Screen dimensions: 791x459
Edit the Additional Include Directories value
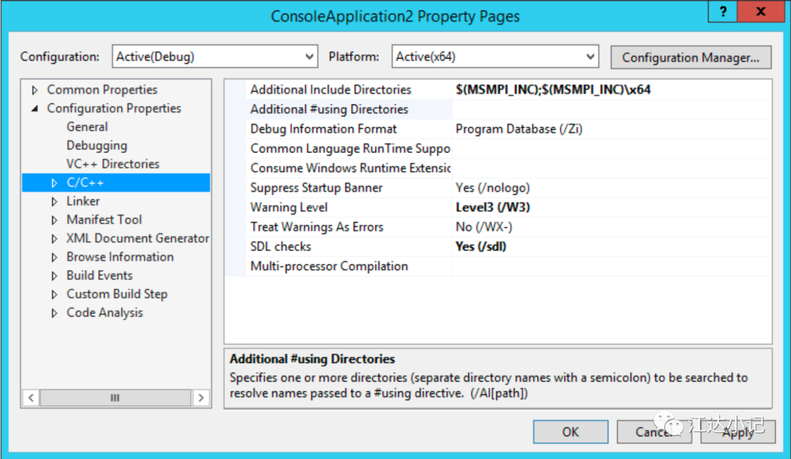612,90
